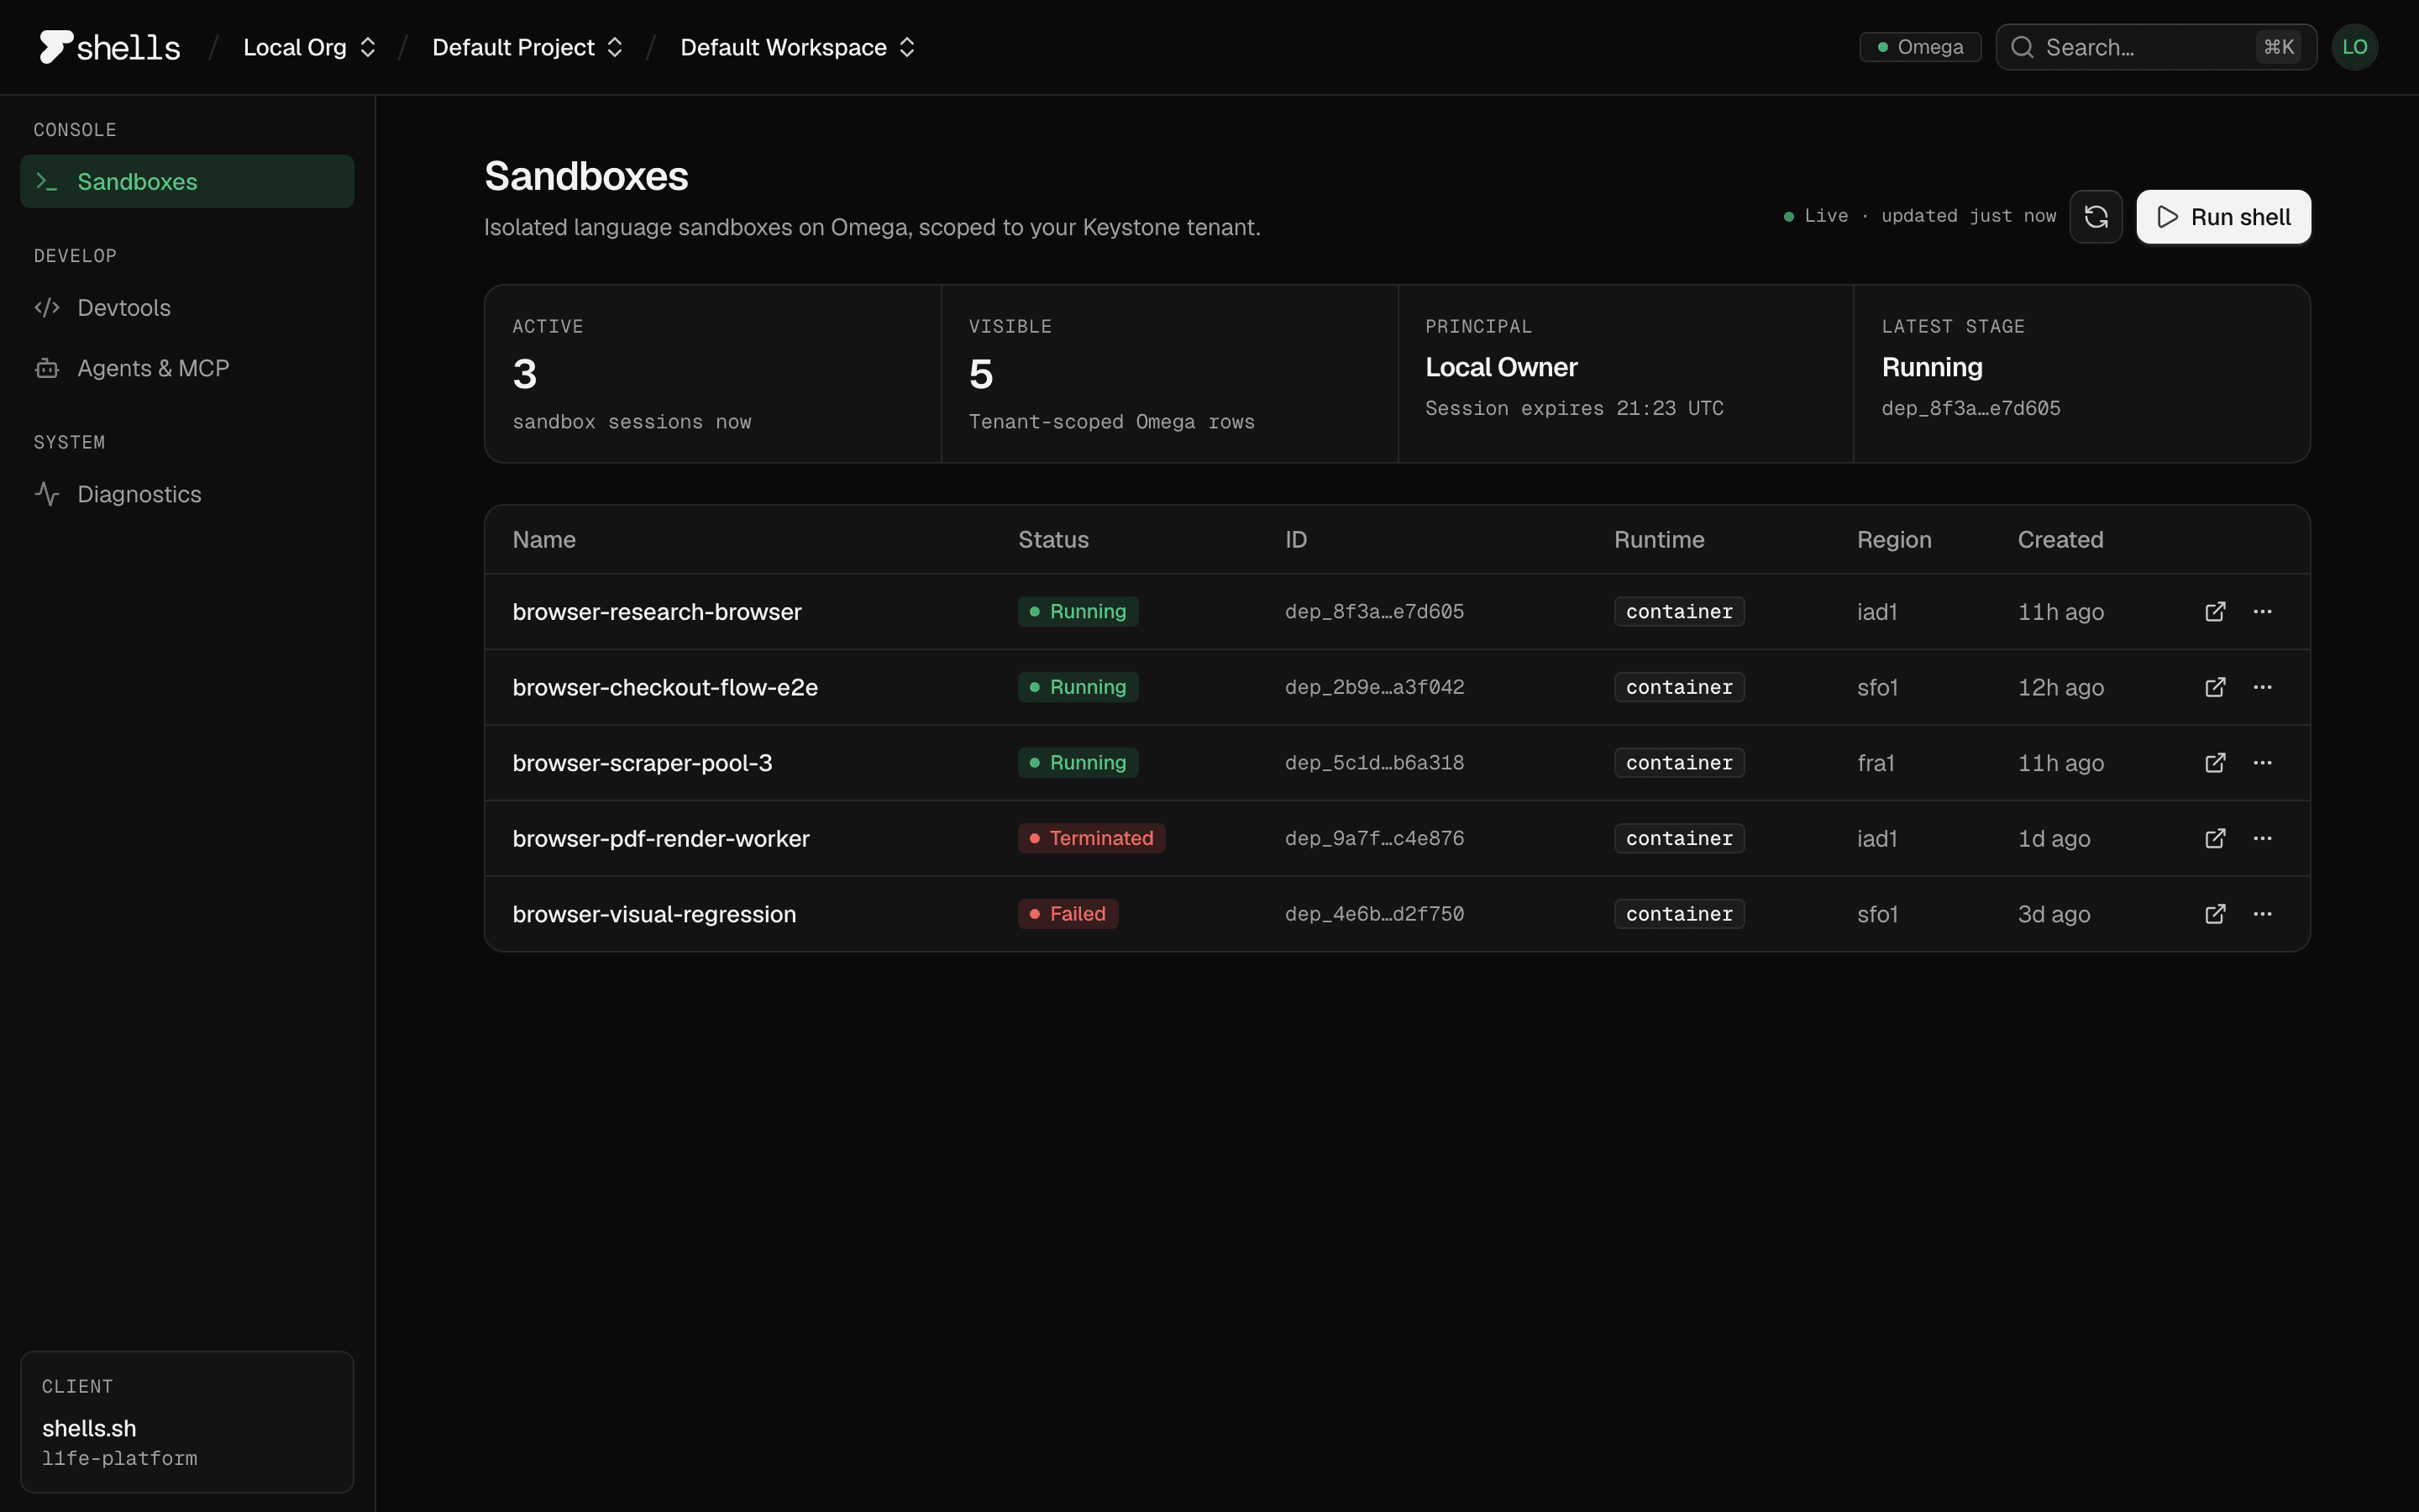Click the fra1 region cell
The height and width of the screenshot is (1512, 2419).
(x=1876, y=763)
